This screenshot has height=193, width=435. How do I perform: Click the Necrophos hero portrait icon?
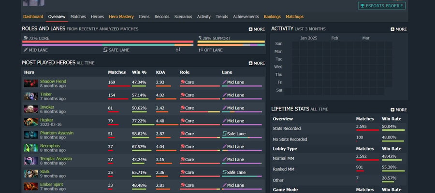click(31, 148)
